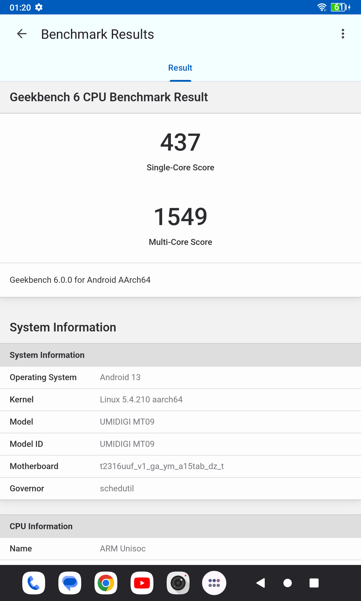
Task: Launch Chrome from the dock
Action: pyautogui.click(x=106, y=583)
